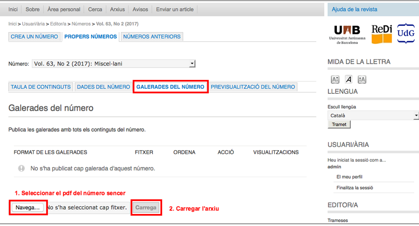The height and width of the screenshot is (226, 419).
Task: Open Ajuda de la revista help link
Action: point(355,9)
